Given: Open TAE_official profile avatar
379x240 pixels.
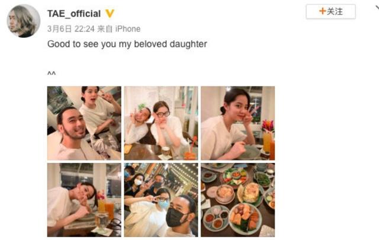Looking at the screenshot, I should 24,21.
